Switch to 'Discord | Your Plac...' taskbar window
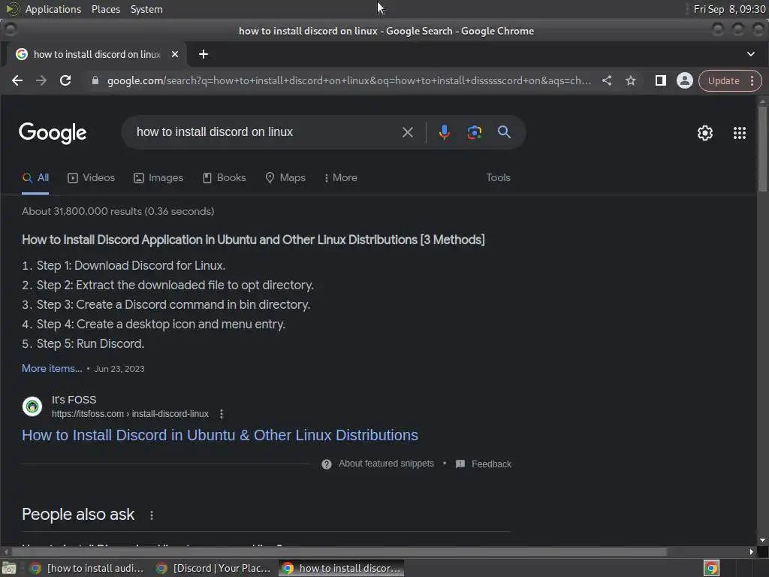This screenshot has height=577, width=769. click(213, 568)
